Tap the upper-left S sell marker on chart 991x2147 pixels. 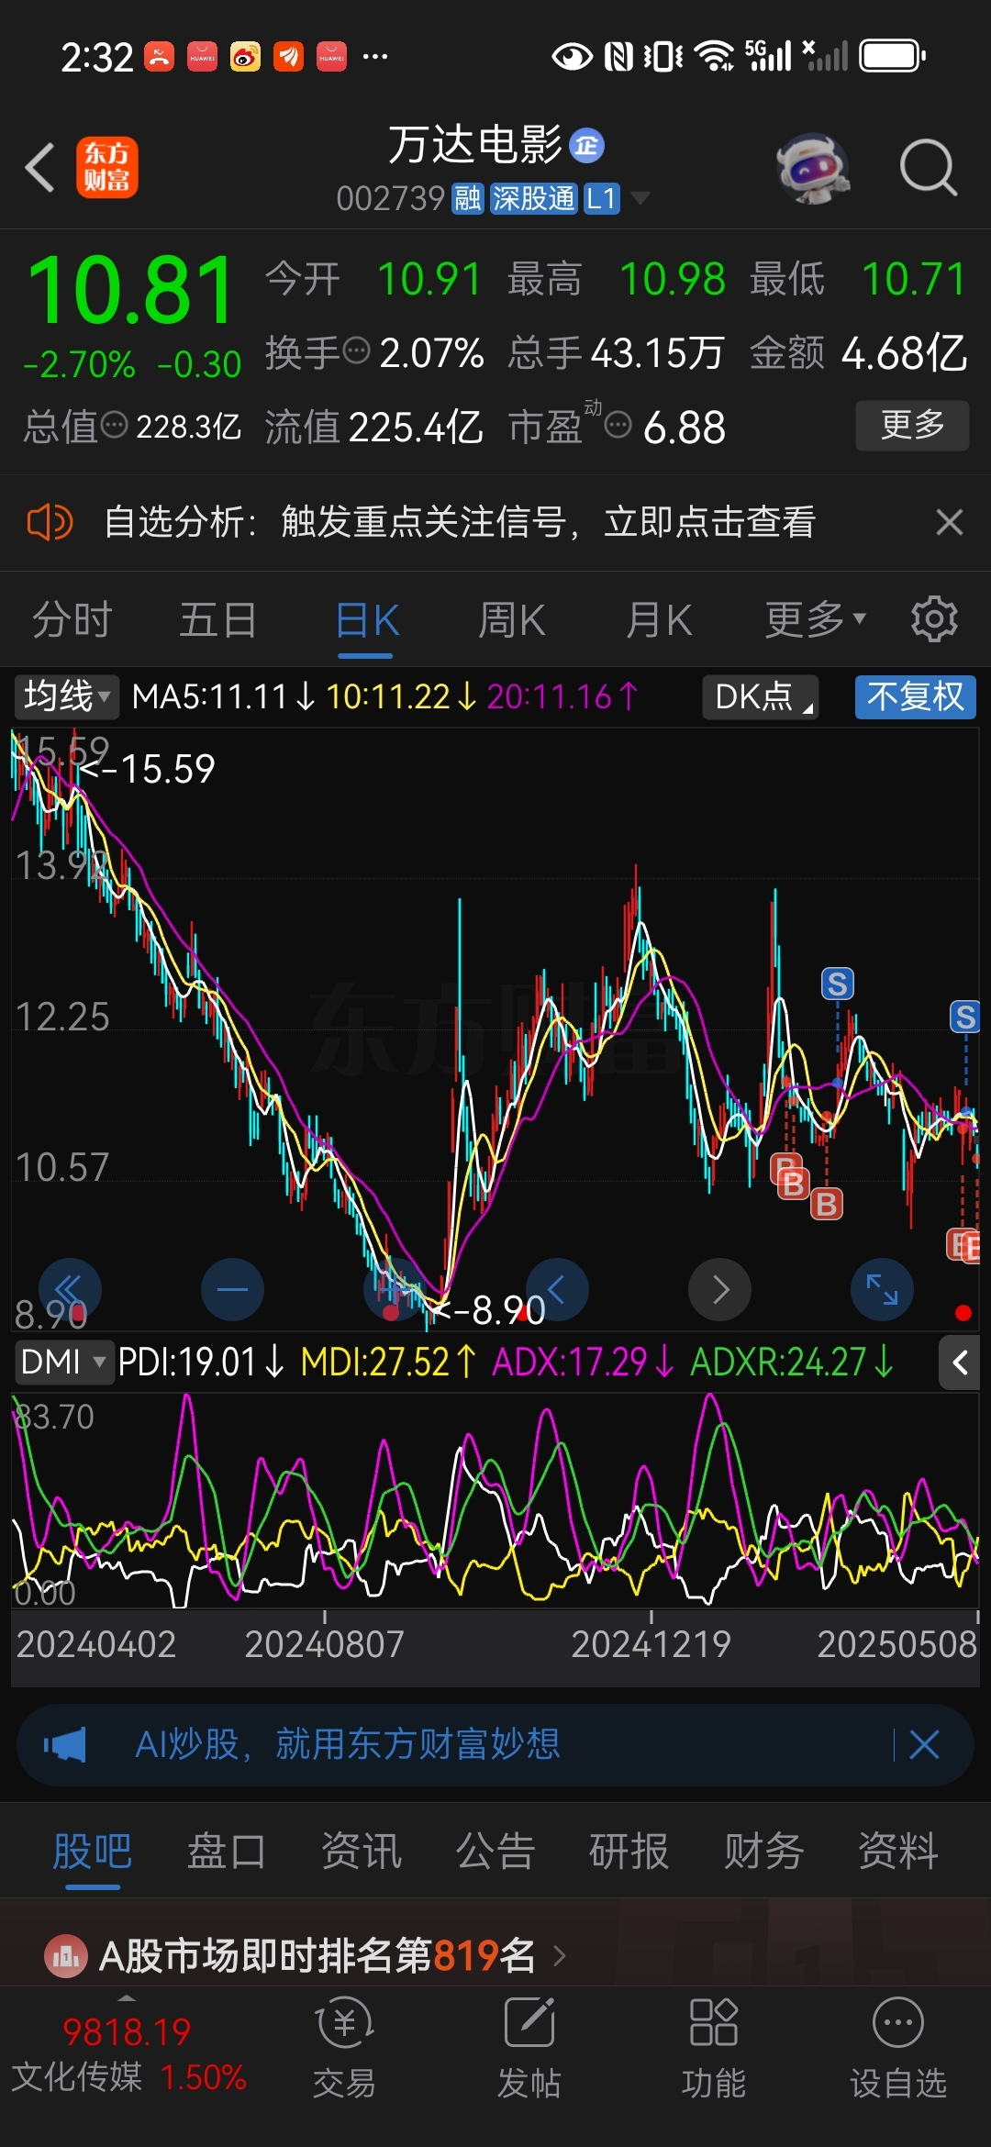pyautogui.click(x=837, y=985)
